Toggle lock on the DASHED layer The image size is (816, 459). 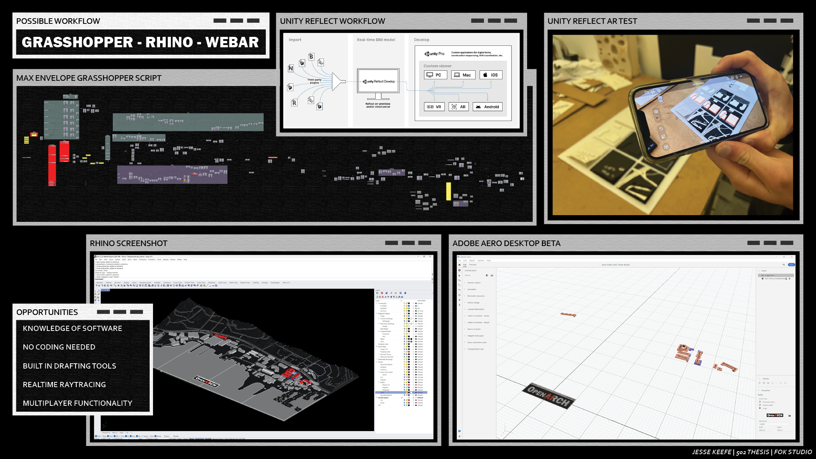[407, 308]
